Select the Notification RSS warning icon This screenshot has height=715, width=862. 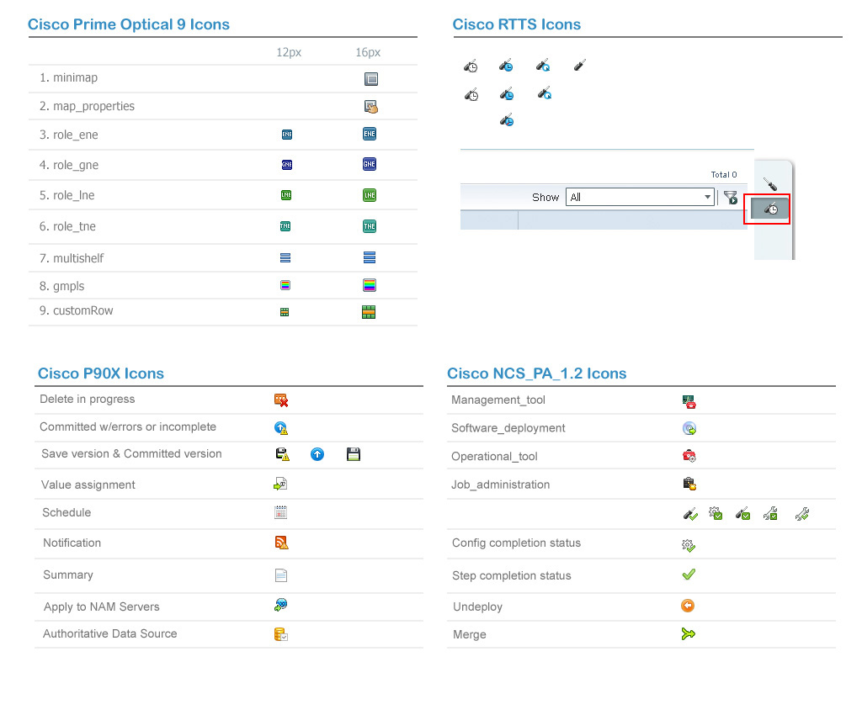coord(281,543)
